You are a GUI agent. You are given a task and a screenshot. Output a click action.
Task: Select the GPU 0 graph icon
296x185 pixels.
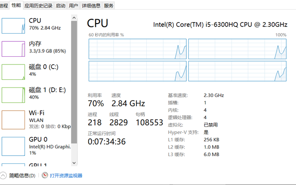click(13, 147)
